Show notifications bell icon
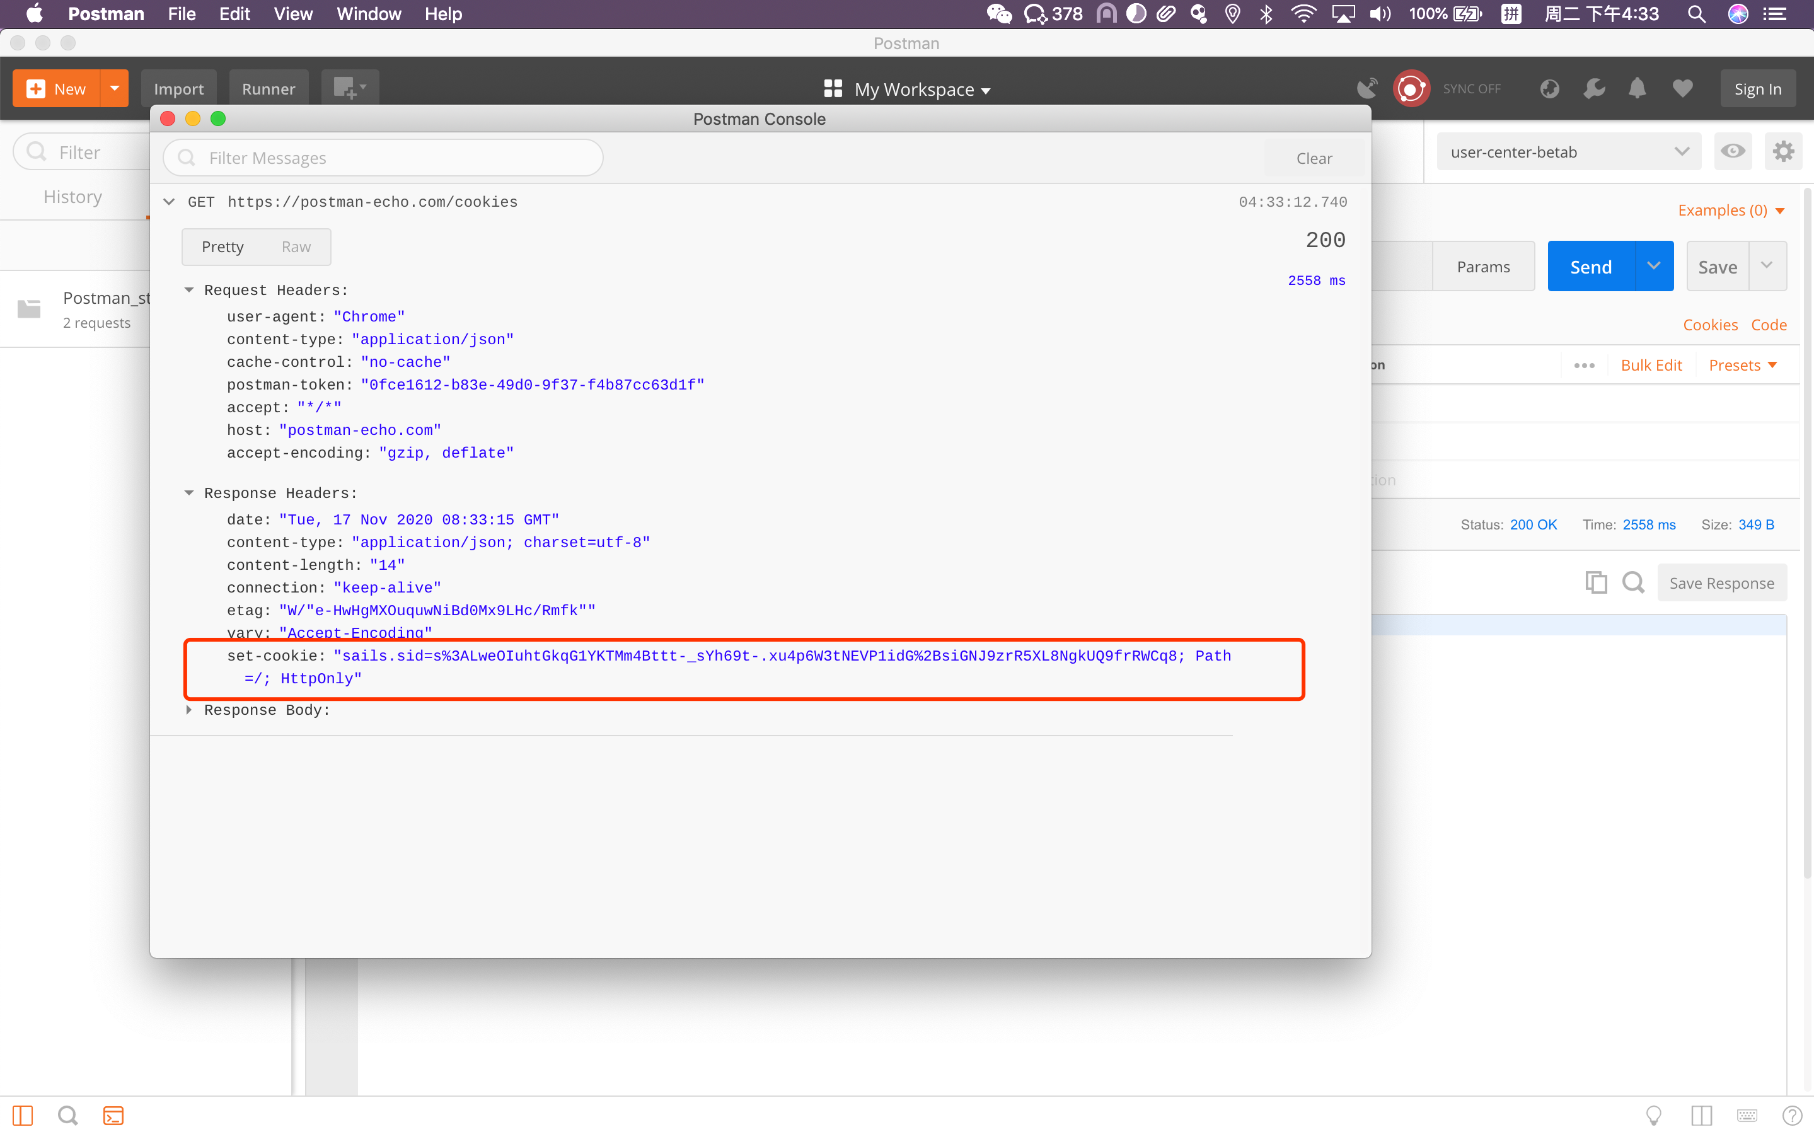The height and width of the screenshot is (1127, 1814). (x=1638, y=89)
